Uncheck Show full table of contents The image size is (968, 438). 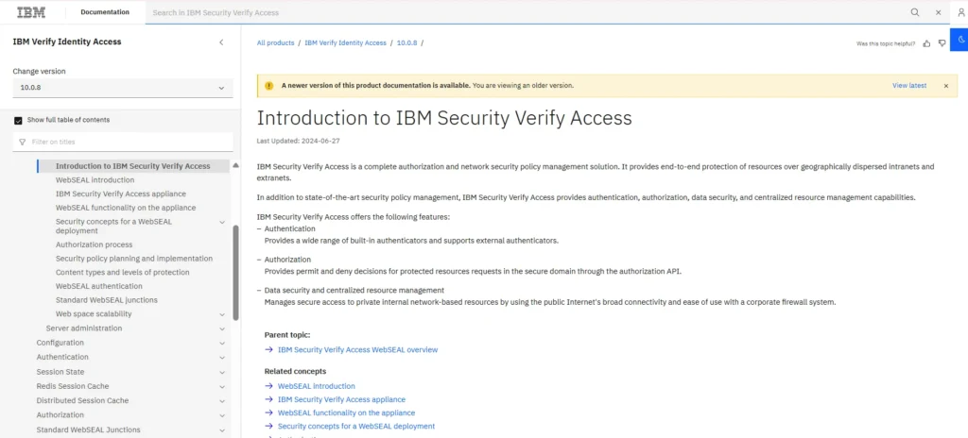pyautogui.click(x=18, y=120)
